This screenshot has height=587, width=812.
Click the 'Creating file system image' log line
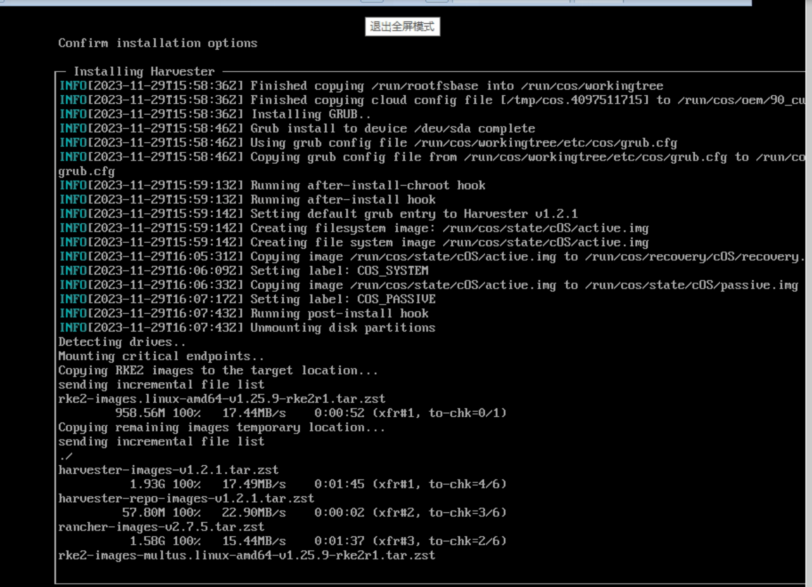(354, 242)
